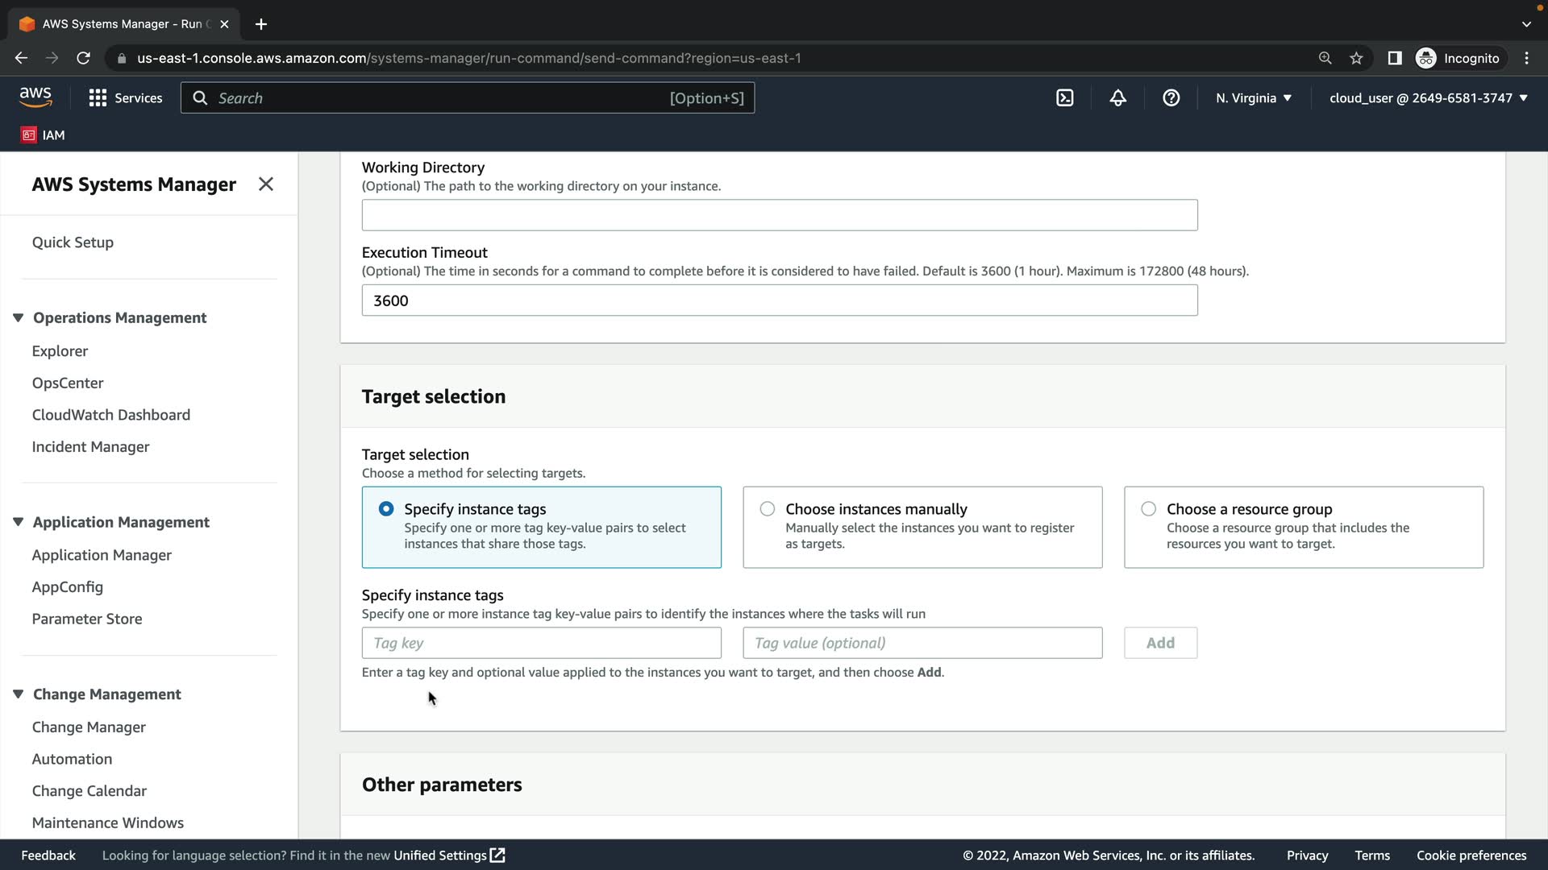1548x870 pixels.
Task: Select Choose instances manually radio option
Action: (767, 509)
